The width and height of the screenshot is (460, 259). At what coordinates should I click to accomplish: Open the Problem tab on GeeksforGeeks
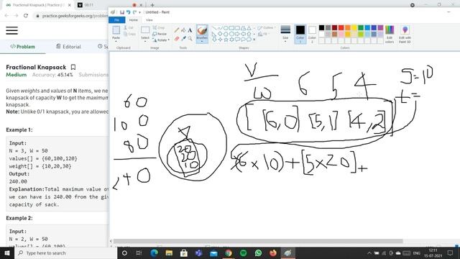tap(22, 47)
